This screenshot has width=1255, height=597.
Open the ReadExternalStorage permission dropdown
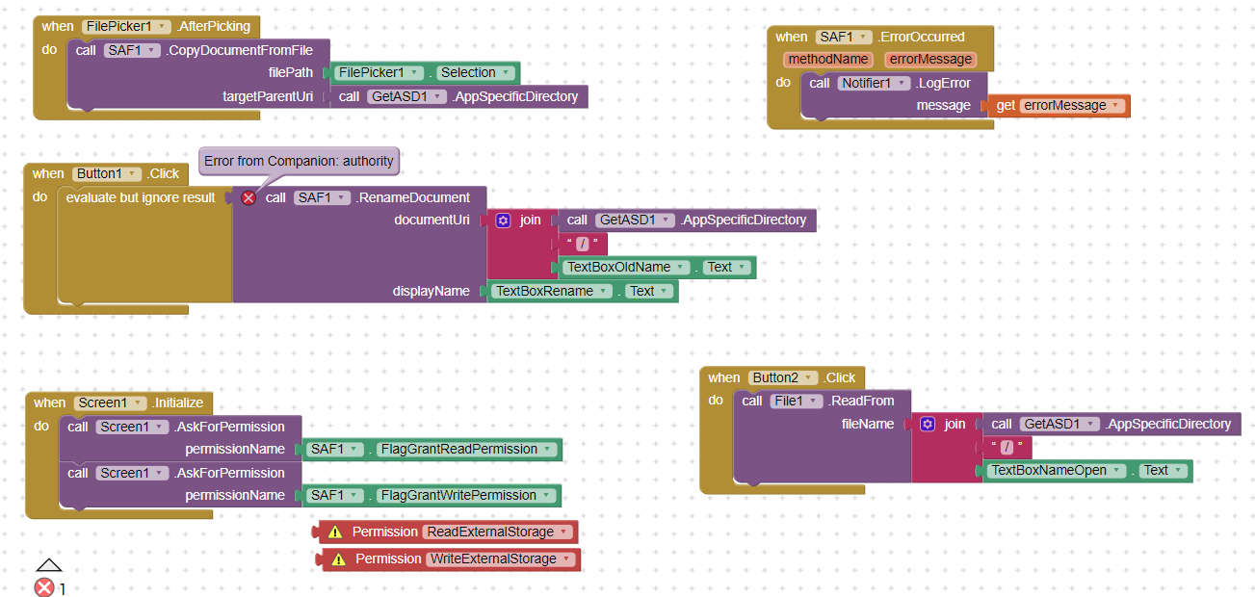click(563, 532)
